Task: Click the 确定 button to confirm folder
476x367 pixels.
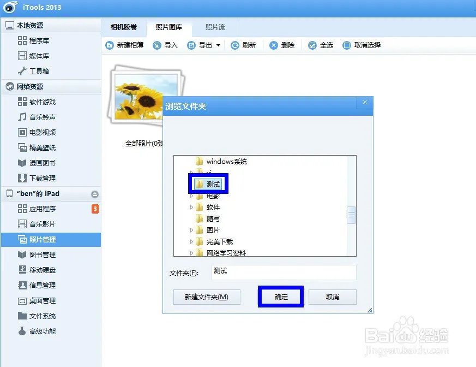Action: 280,297
